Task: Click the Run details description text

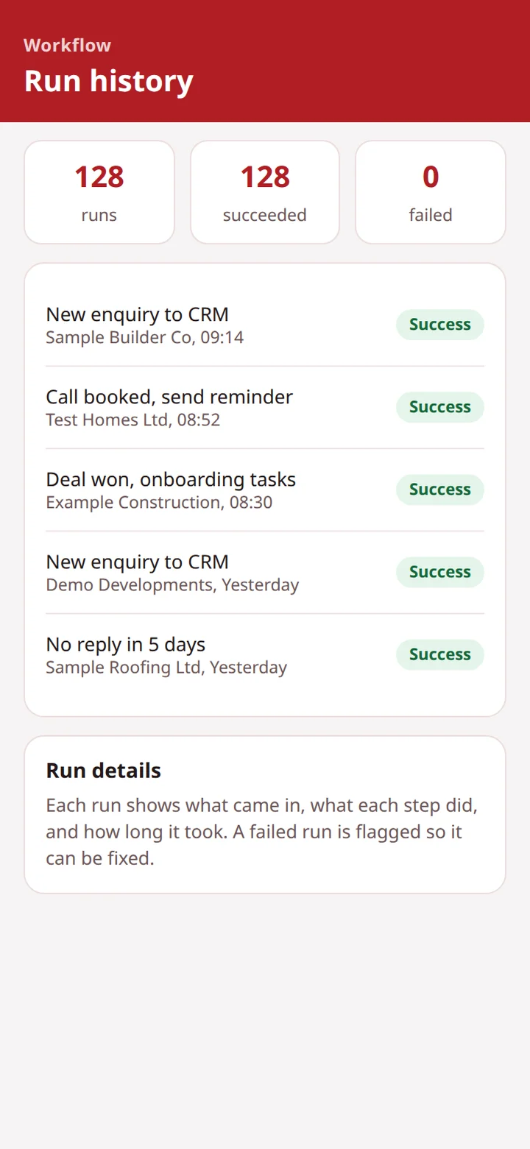Action: pyautogui.click(x=262, y=832)
